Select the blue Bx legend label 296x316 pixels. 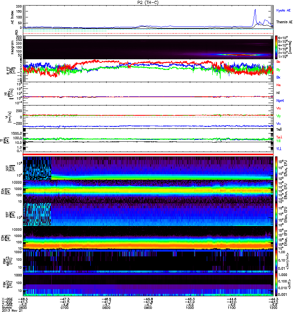(279, 77)
